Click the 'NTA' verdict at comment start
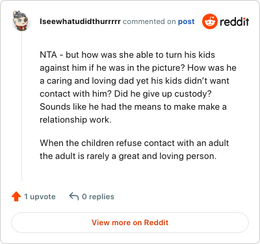 [x=48, y=55]
